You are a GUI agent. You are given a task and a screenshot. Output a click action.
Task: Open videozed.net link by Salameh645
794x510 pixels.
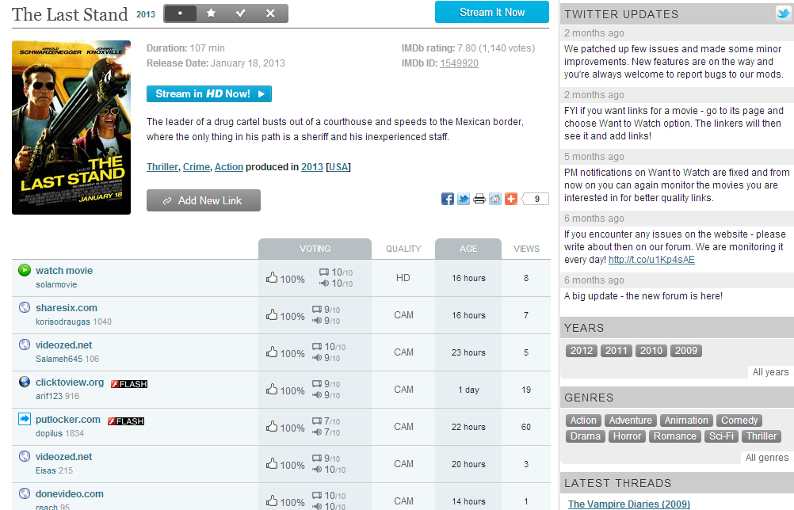64,345
